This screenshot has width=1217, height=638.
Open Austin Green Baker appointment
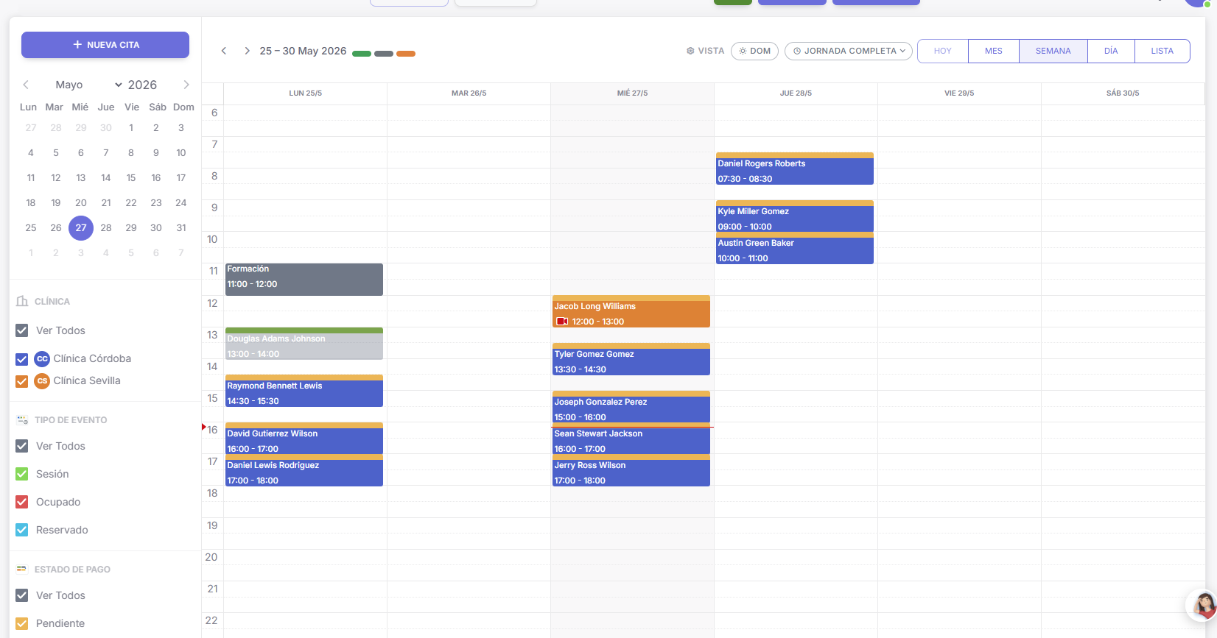point(795,249)
